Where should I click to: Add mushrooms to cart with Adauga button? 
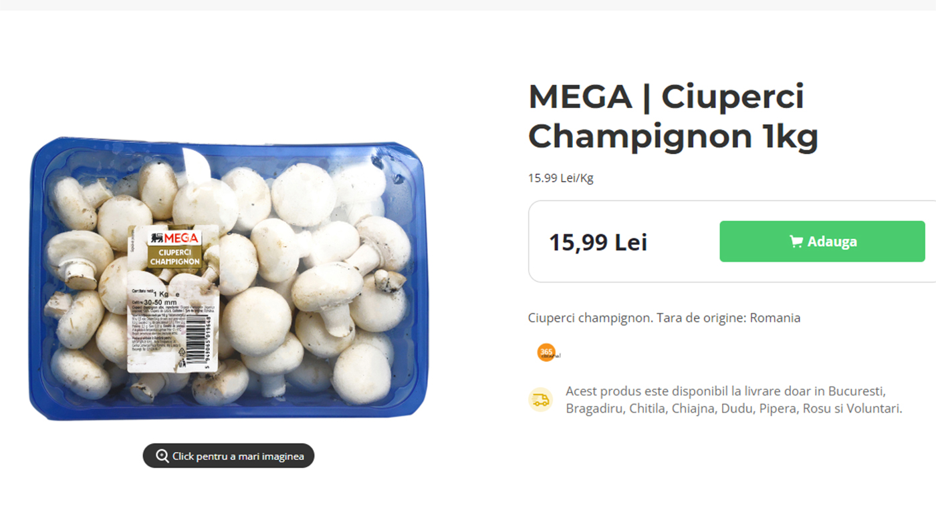click(822, 242)
